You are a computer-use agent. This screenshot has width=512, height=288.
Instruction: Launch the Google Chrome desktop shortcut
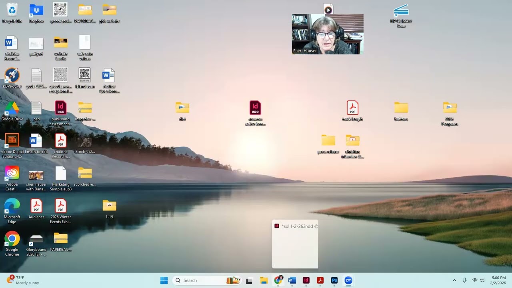point(12,244)
